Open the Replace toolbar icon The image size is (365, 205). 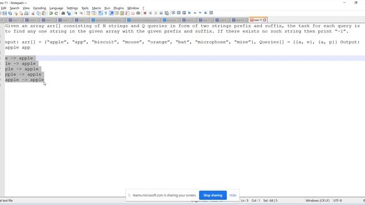(68, 13)
